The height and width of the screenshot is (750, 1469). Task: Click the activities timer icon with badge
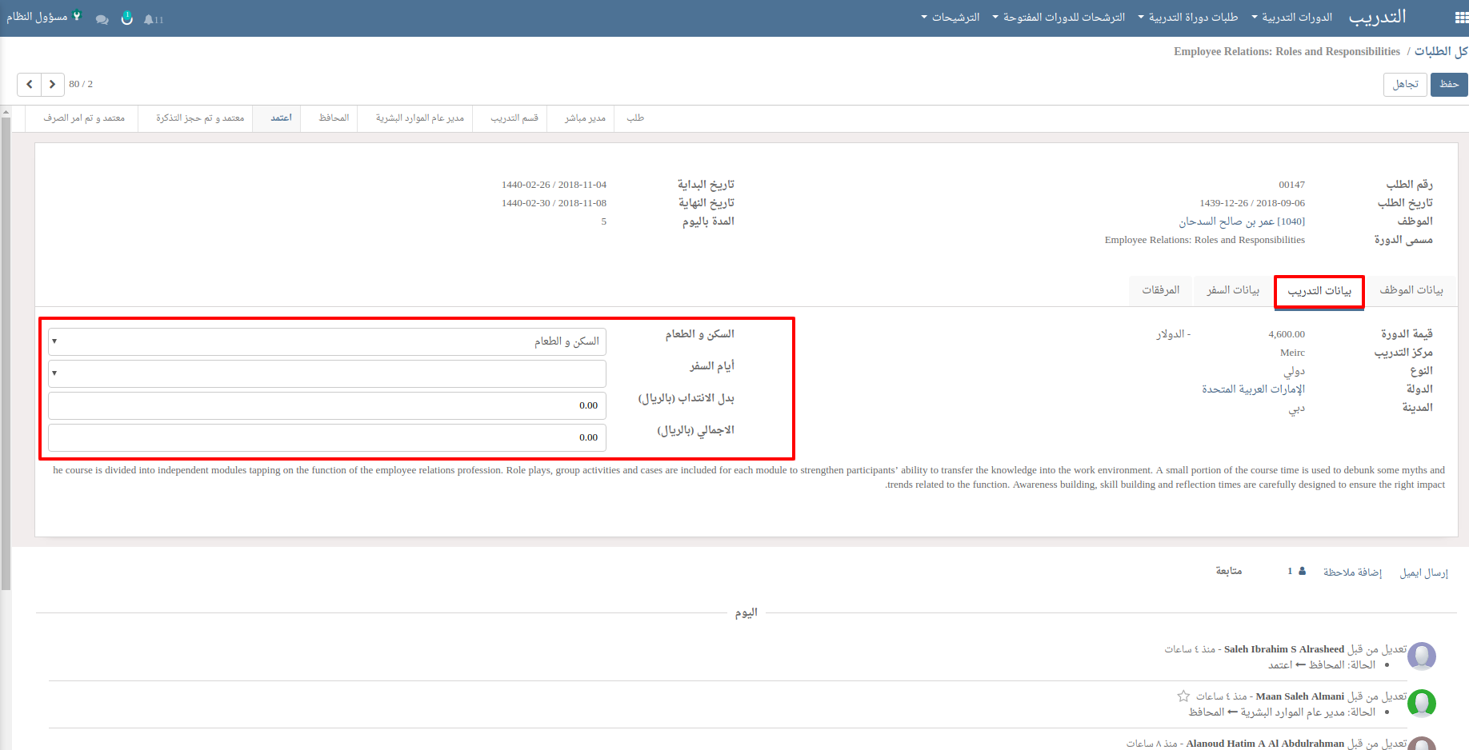coord(126,18)
